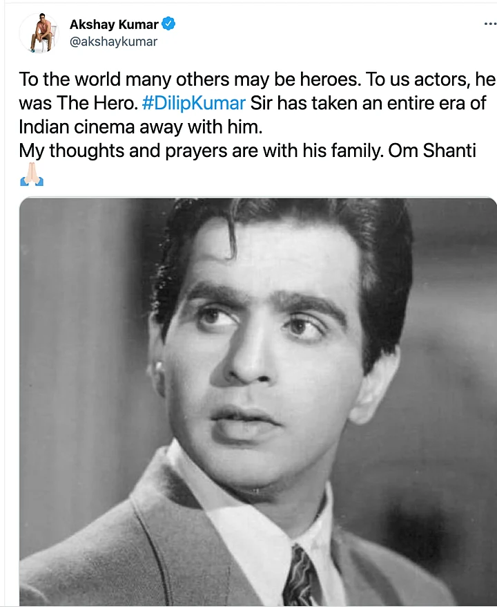Click the words 'Om Shanti' in the tweet
This screenshot has height=607, width=497.
(432, 151)
